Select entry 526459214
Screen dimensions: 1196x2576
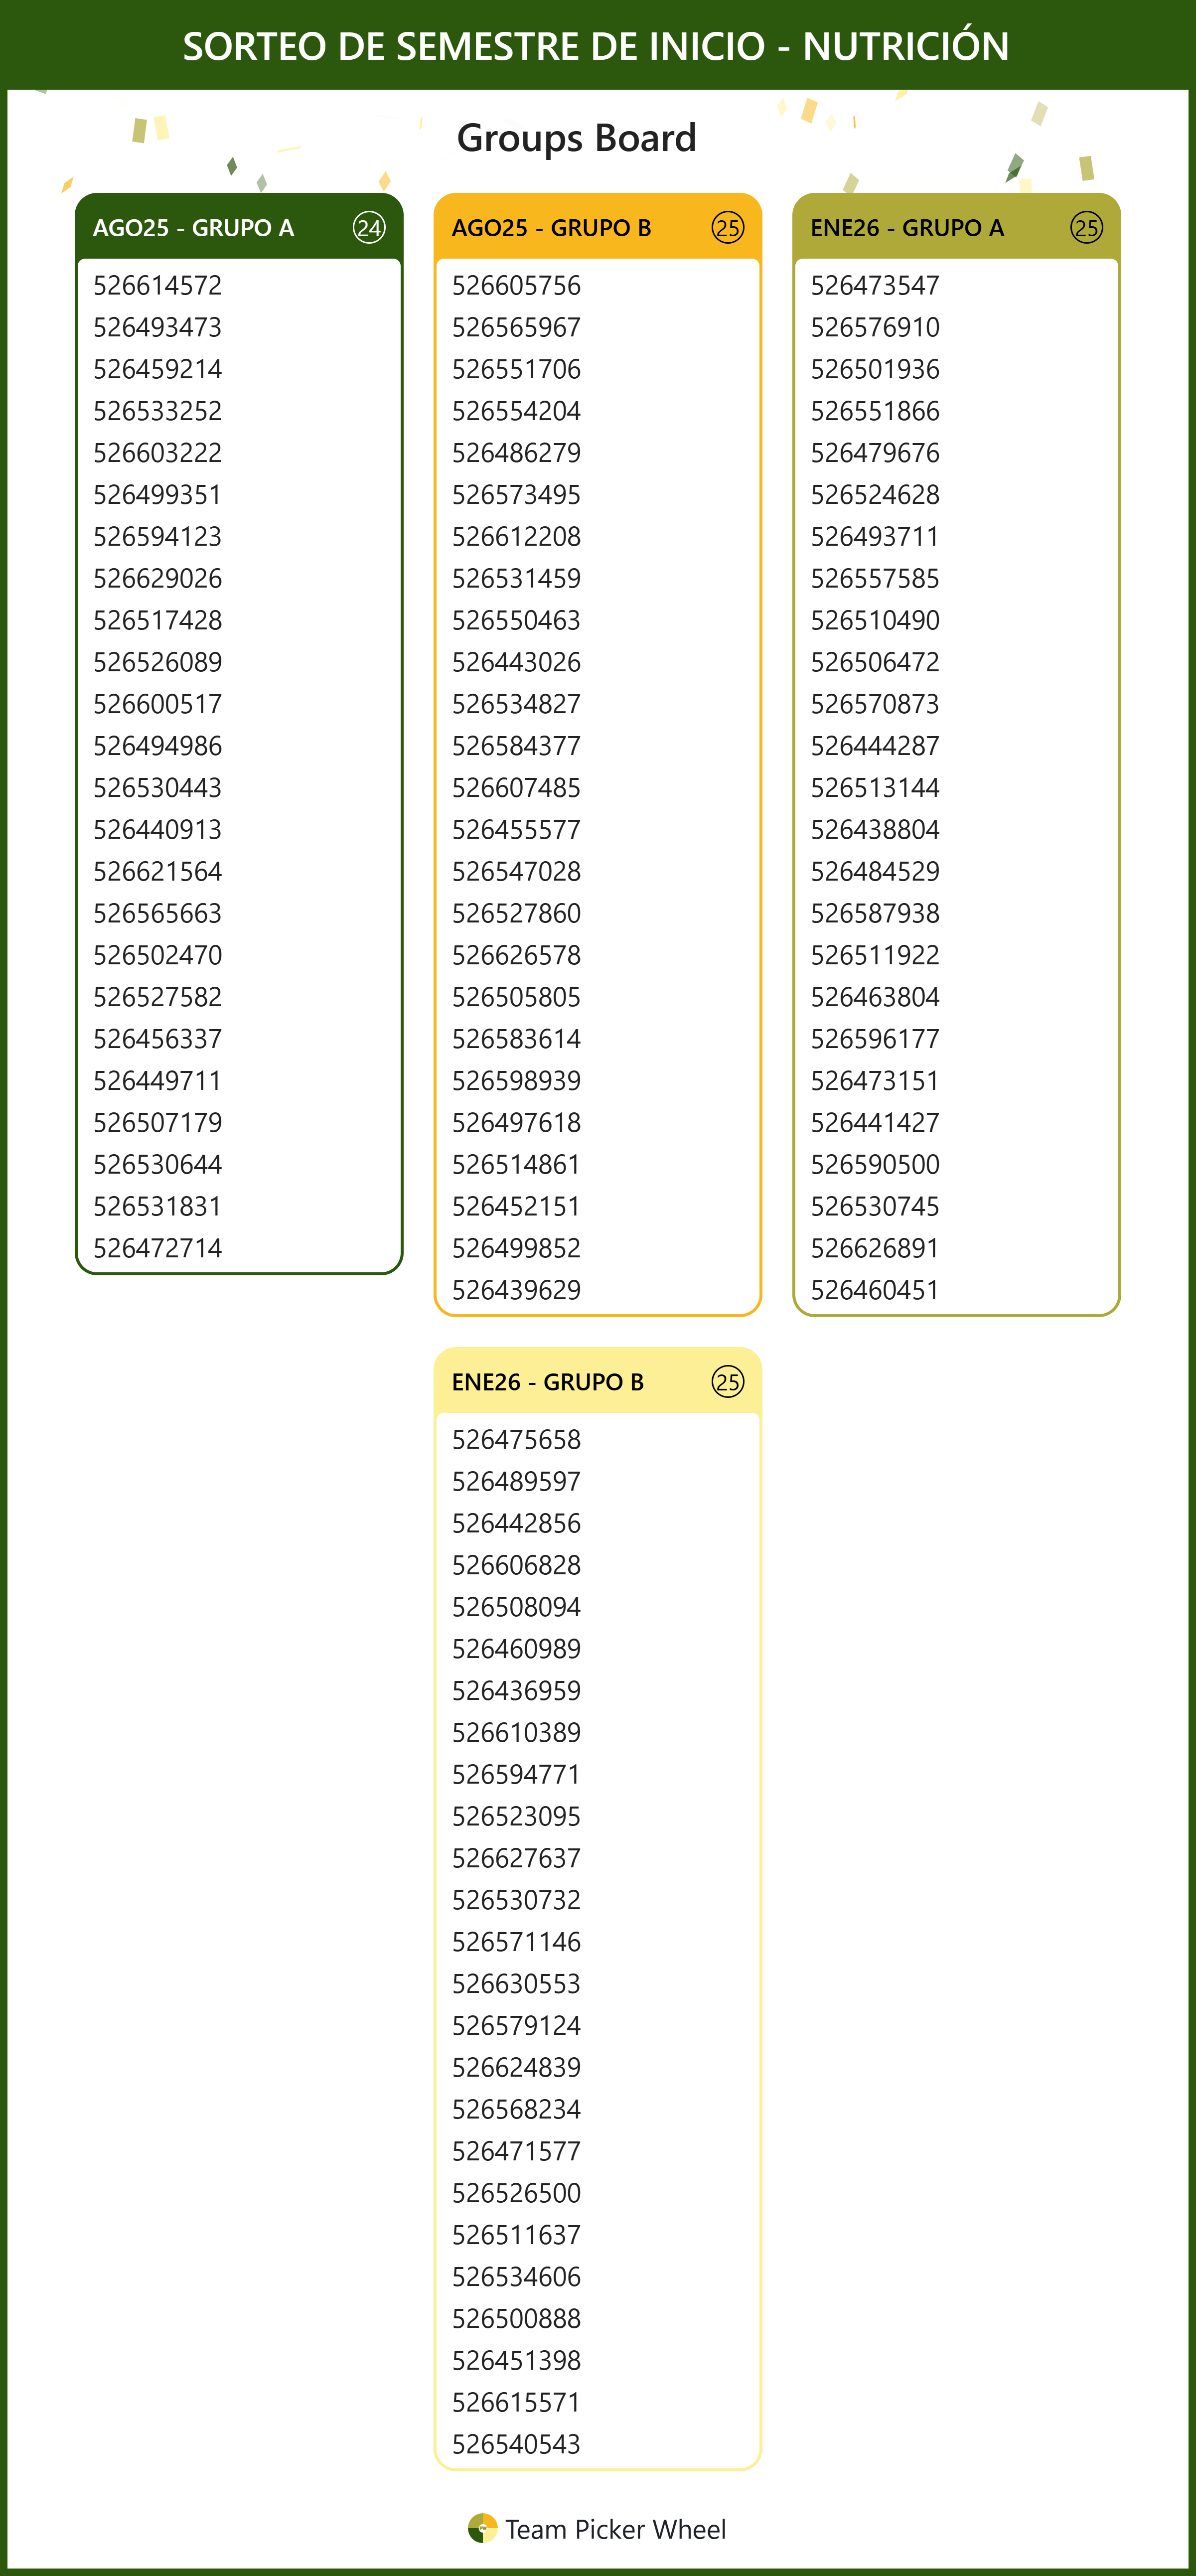point(158,369)
